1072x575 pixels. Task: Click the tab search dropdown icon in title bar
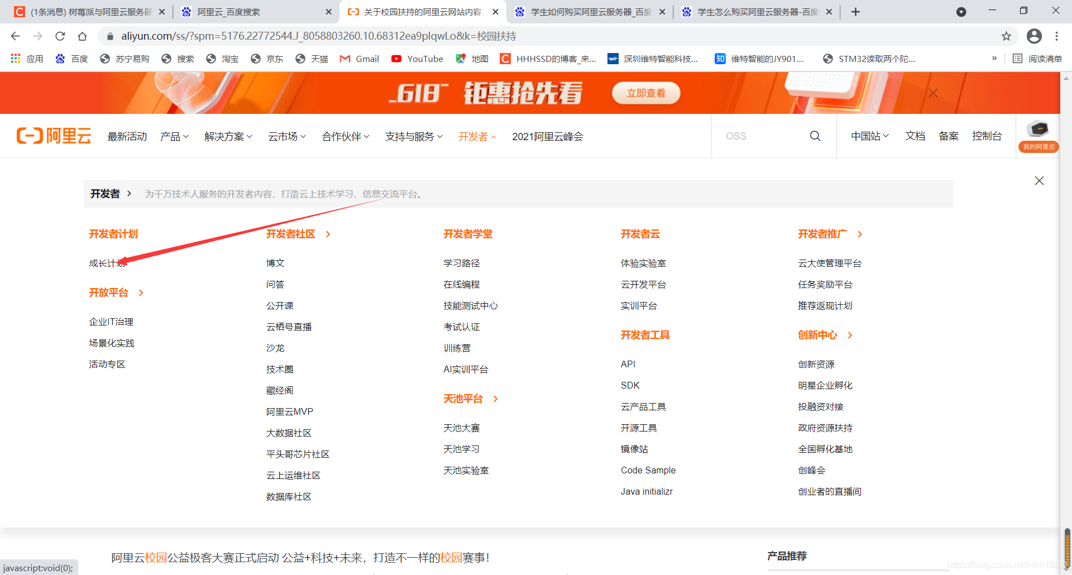tap(961, 12)
